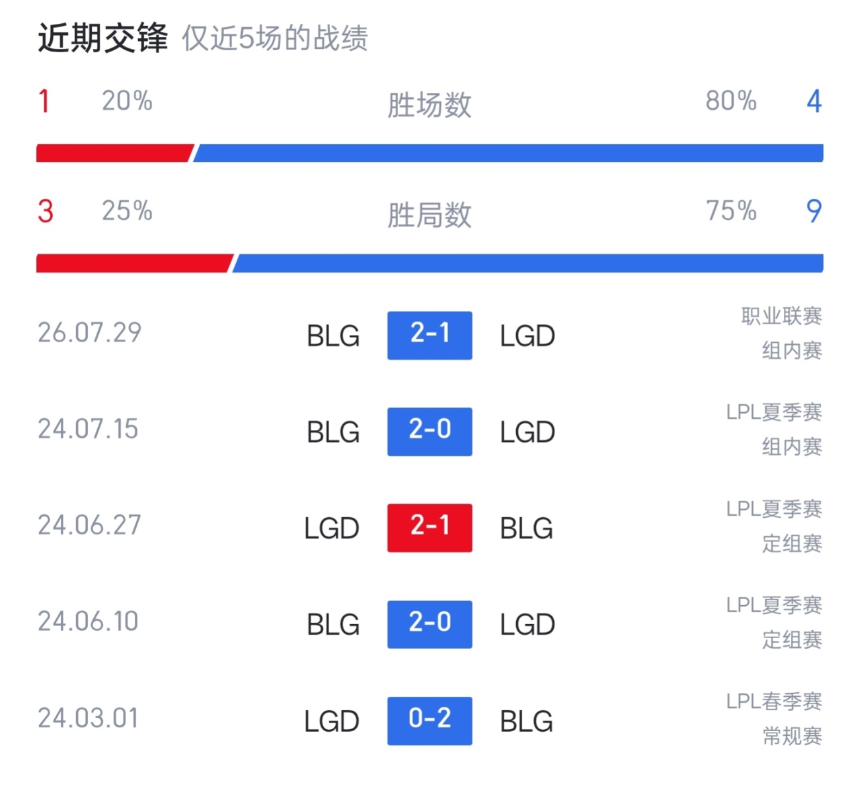Open LGD team in the 24.06.27 match
Screen dimensions: 846x786
coord(332,528)
